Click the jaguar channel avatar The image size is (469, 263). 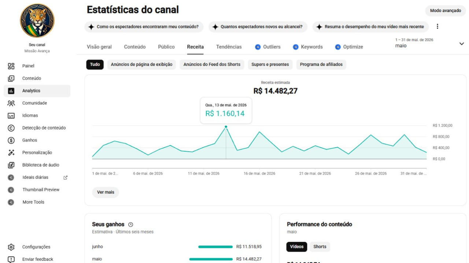37,20
